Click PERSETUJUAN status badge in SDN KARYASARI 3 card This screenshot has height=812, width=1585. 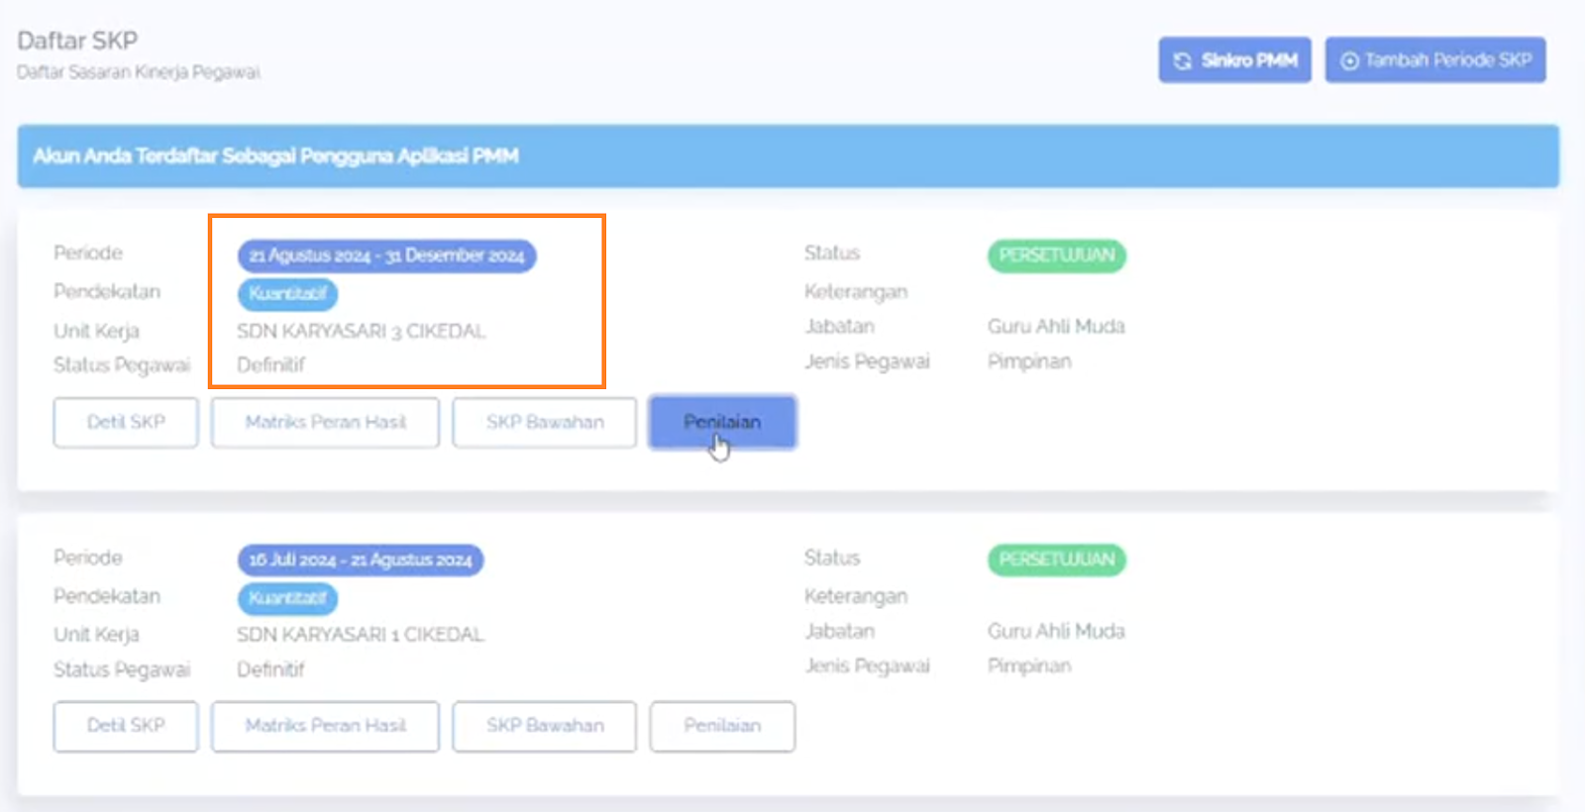[1057, 255]
